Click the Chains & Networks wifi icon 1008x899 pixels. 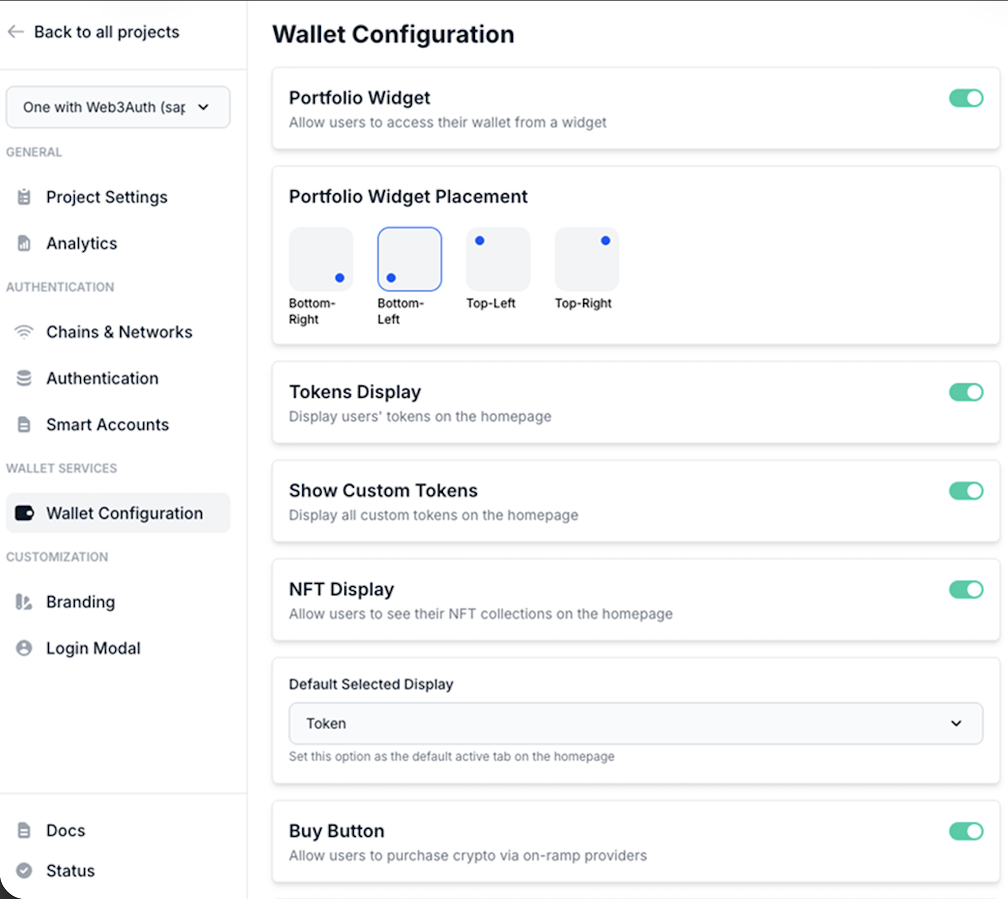pyautogui.click(x=23, y=332)
